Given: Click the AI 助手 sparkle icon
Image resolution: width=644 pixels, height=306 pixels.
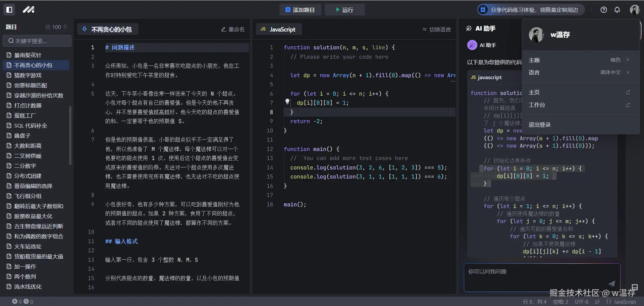Looking at the screenshot, I should [469, 29].
